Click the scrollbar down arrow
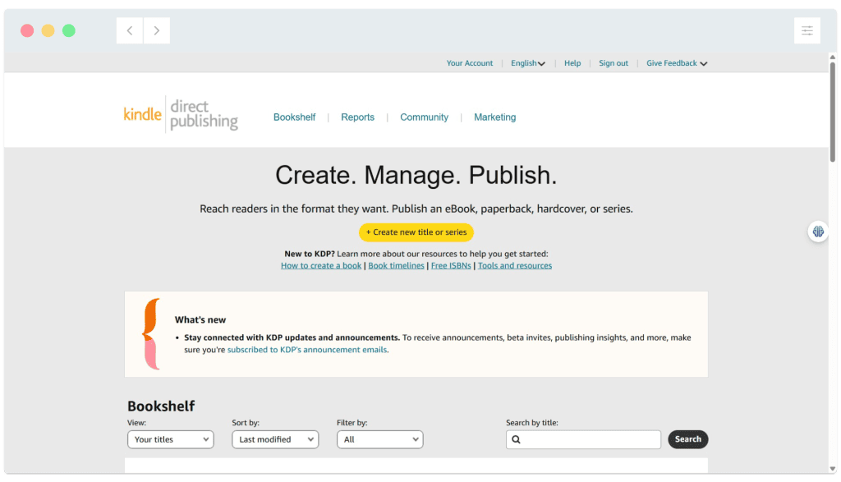 click(833, 469)
